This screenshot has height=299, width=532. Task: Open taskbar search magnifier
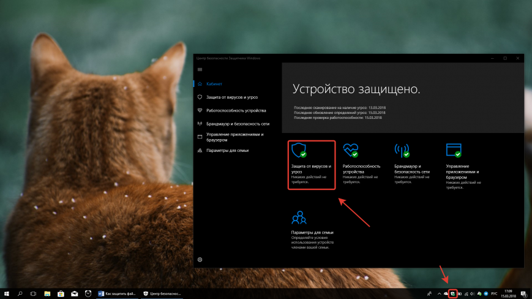(20, 293)
